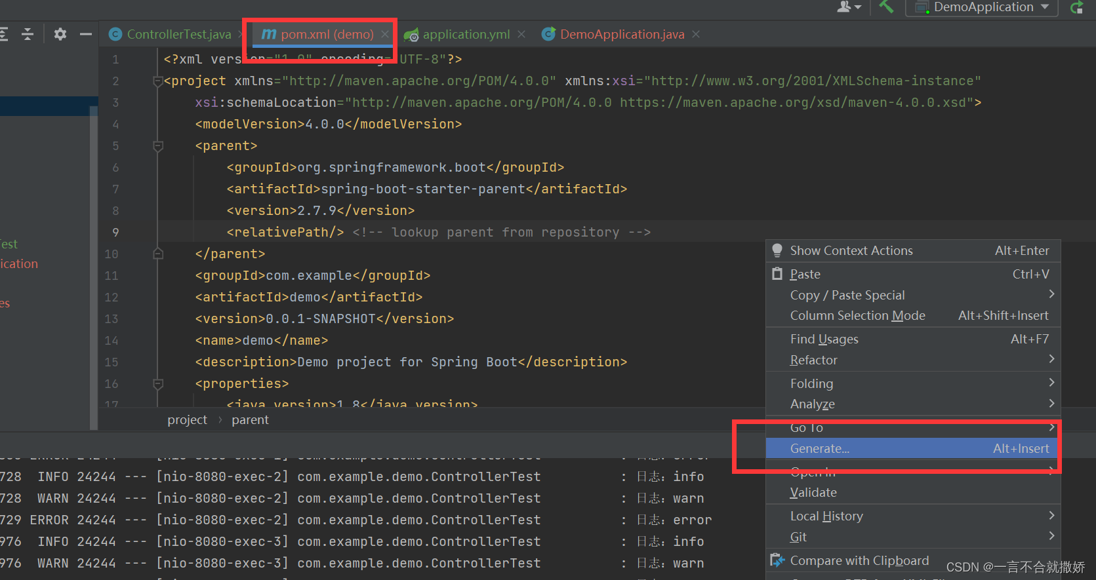This screenshot has height=580, width=1096.
Task: Choose Show Context Actions from context menu
Action: coord(913,250)
